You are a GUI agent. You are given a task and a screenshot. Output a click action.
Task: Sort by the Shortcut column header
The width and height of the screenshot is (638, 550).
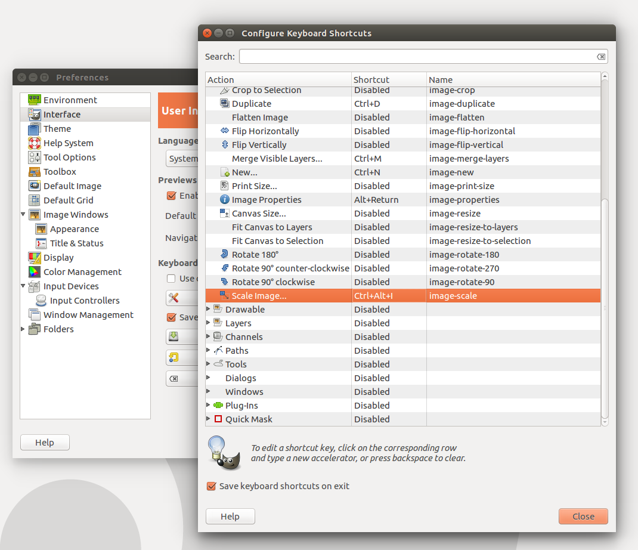pos(389,80)
